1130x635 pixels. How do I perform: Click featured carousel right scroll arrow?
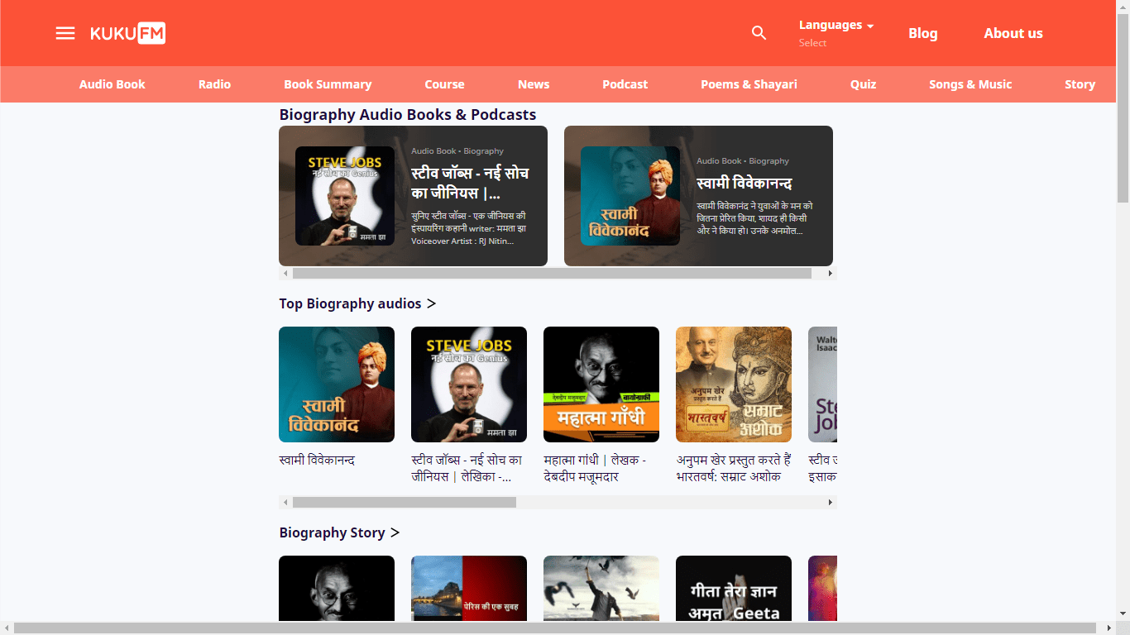(x=831, y=273)
